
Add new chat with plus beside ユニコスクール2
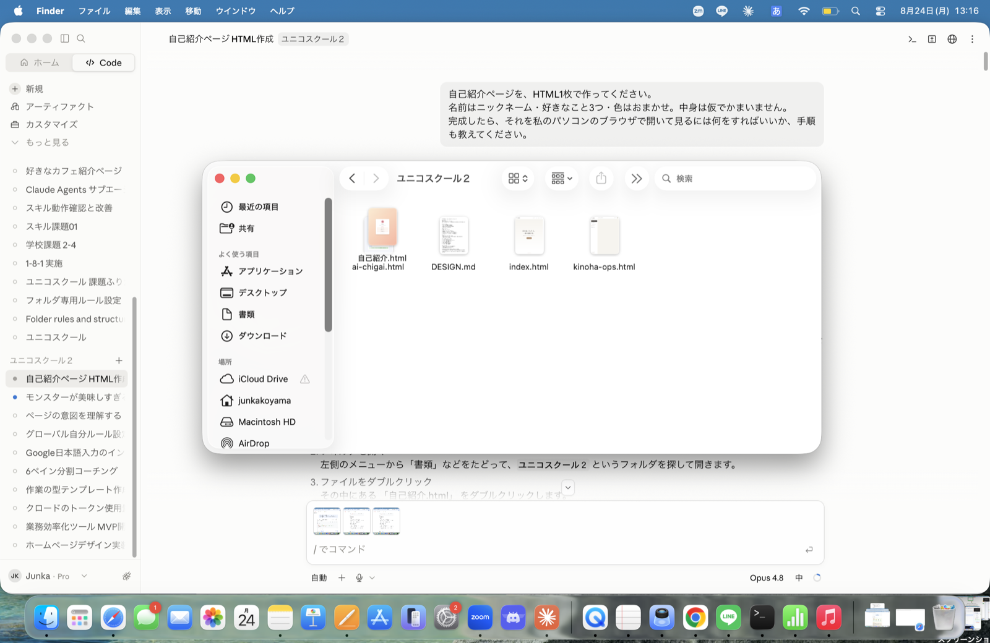(x=119, y=360)
